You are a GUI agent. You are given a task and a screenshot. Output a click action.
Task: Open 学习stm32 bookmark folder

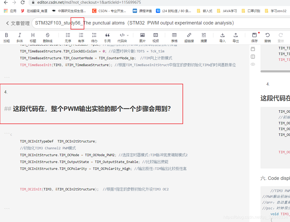(276, 11)
